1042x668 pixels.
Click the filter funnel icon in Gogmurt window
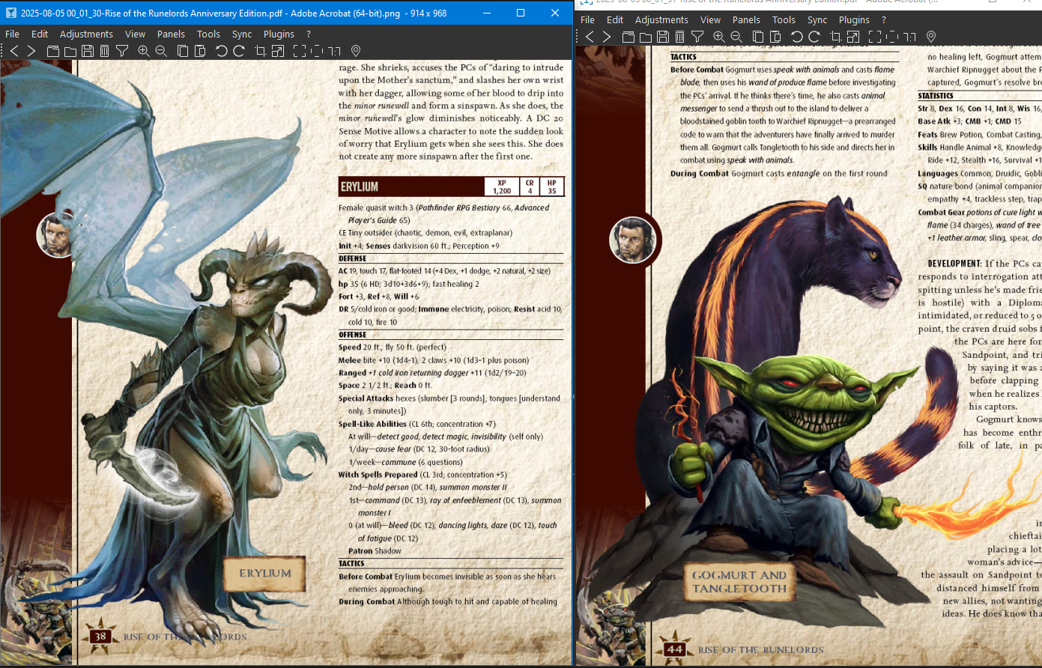coord(697,37)
